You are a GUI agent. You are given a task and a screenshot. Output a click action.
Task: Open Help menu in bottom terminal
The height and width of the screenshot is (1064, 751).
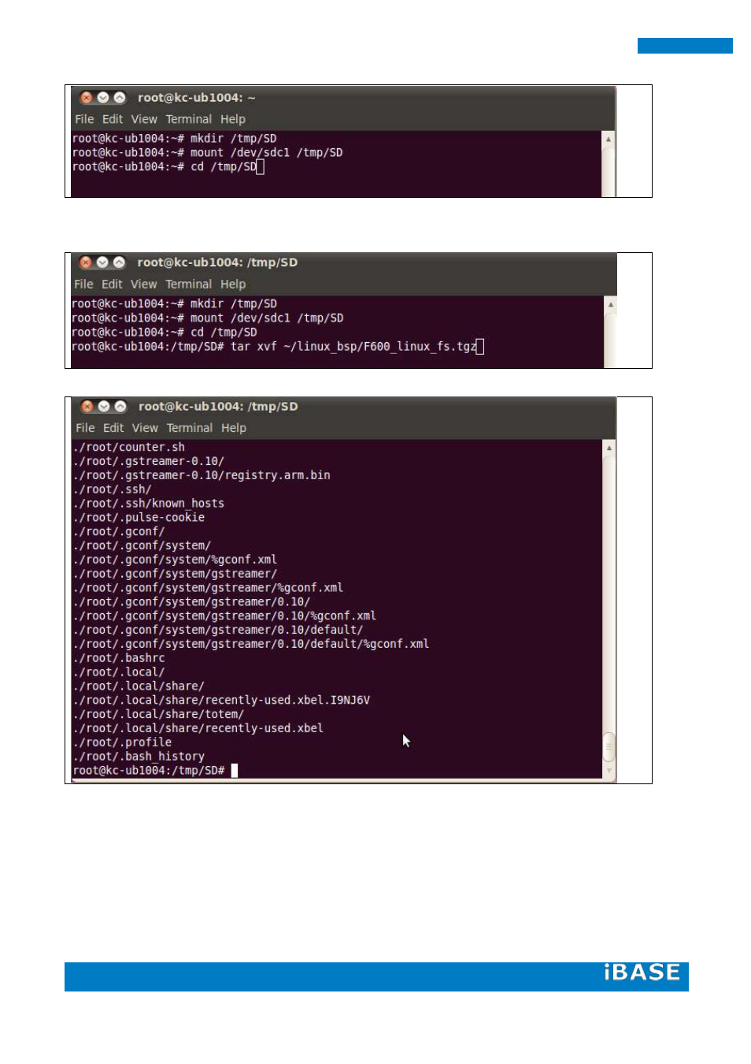point(234,428)
